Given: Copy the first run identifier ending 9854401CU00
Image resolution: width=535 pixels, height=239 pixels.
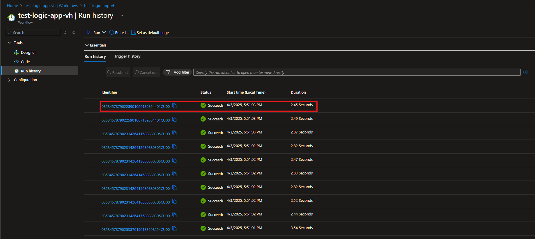Looking at the screenshot, I should [x=174, y=106].
